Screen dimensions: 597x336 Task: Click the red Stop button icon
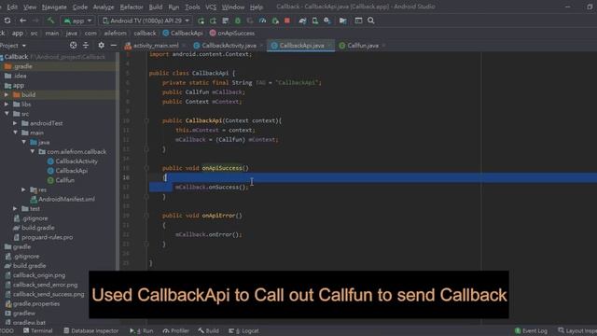(x=287, y=21)
